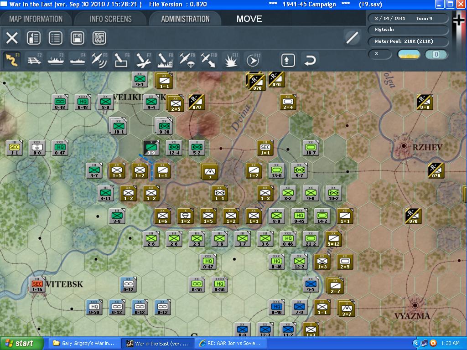
Task: Select the German unit 3-11
Action: pyautogui.click(x=106, y=193)
